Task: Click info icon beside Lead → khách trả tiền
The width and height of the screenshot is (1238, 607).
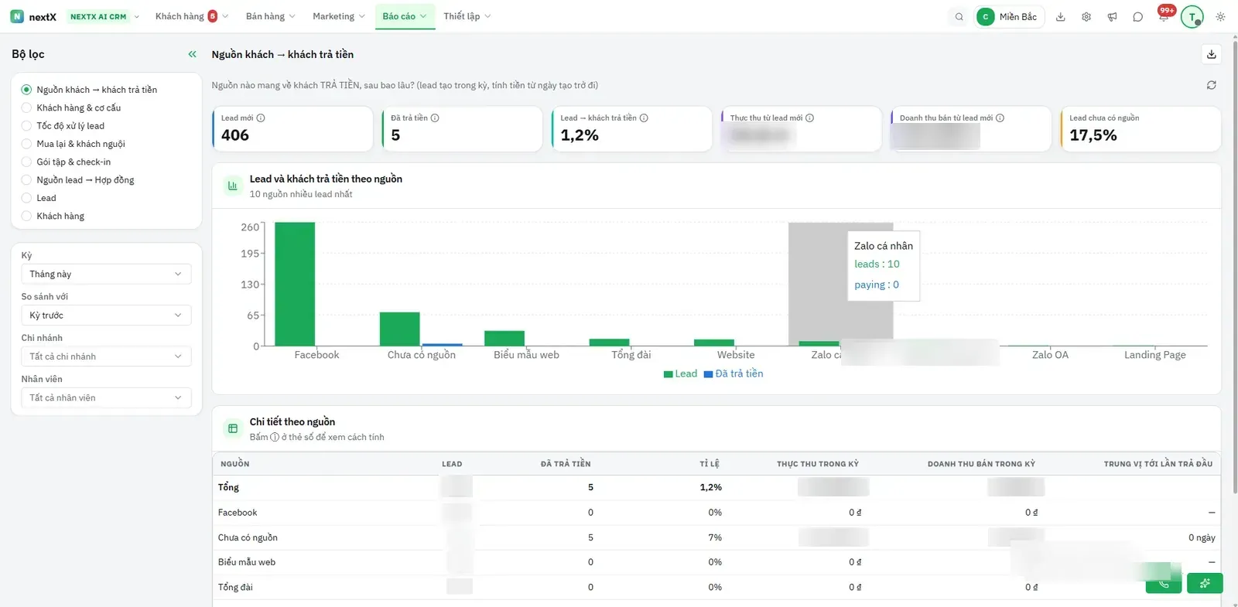Action: [644, 118]
